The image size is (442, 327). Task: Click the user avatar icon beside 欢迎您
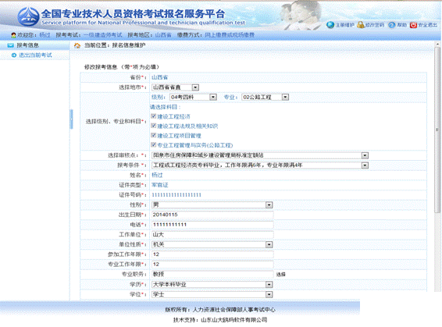13,35
